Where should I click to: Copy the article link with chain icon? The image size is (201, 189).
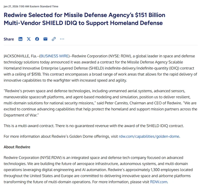point(54,39)
